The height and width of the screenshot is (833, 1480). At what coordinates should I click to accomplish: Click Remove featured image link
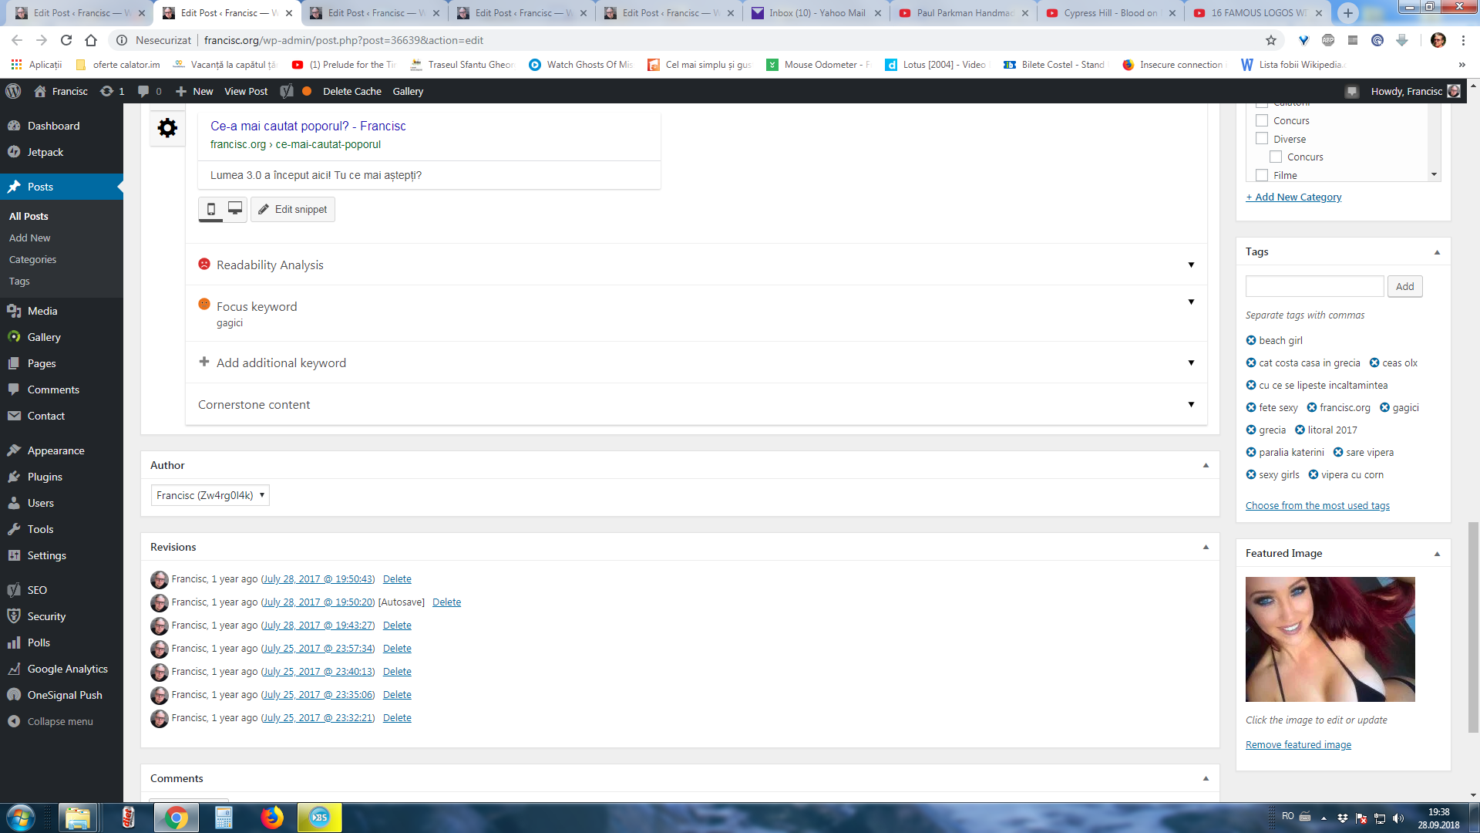(x=1298, y=745)
